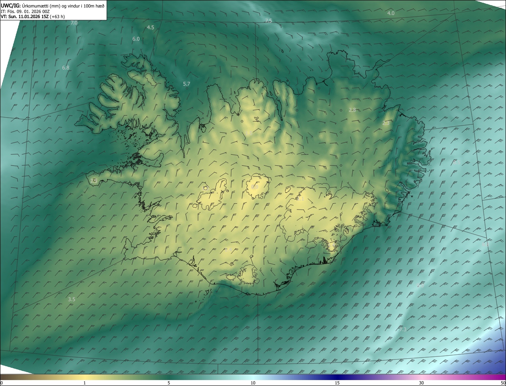506x386 pixels.
Task: Click the '4.0' value label
Action: click(x=391, y=13)
